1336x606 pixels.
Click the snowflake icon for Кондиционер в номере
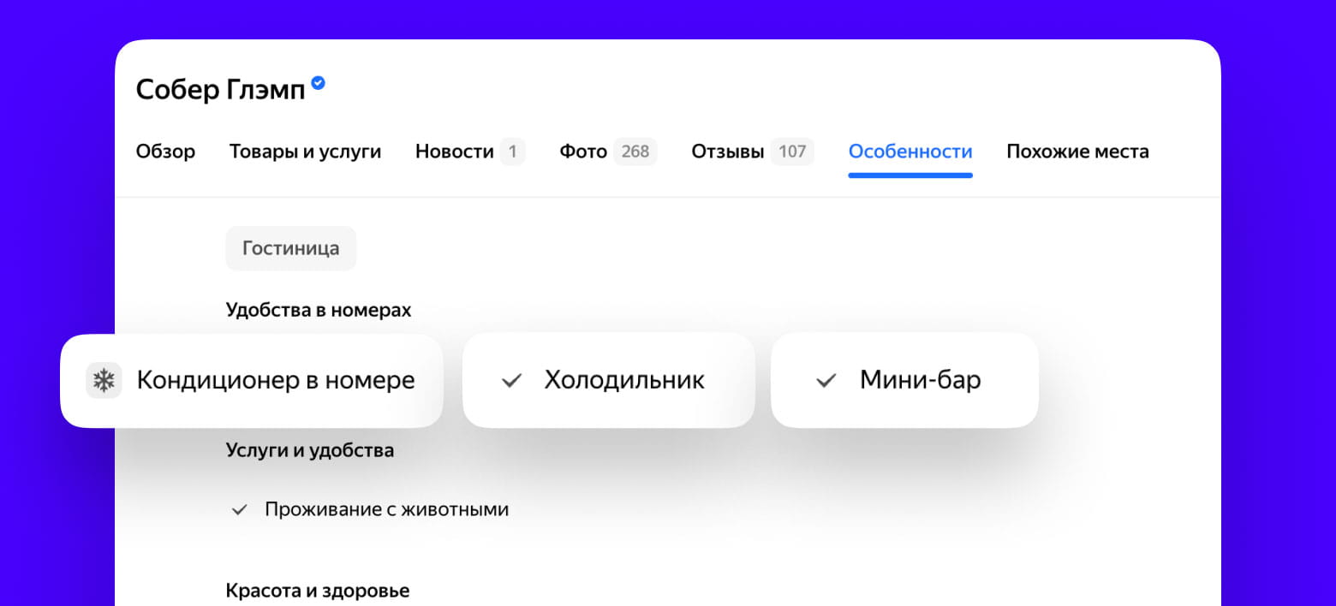tap(104, 380)
